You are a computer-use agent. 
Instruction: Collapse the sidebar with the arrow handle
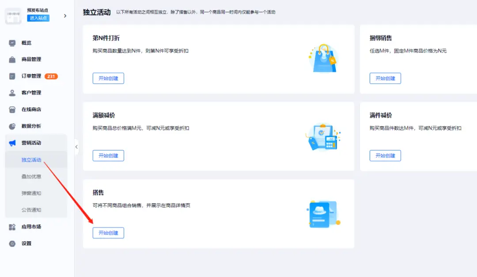point(76,147)
